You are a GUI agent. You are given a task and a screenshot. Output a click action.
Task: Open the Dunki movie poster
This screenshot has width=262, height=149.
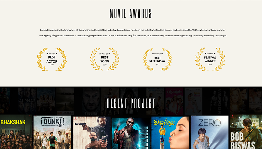tap(52, 132)
